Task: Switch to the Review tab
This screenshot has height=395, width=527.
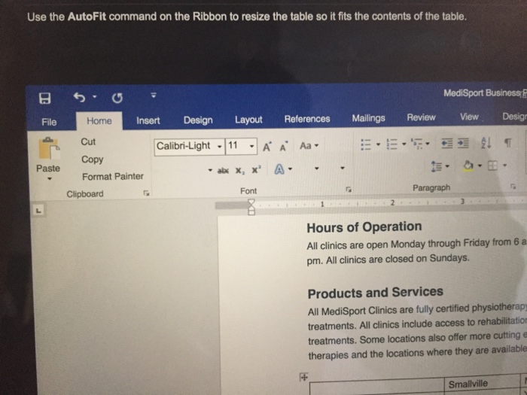Action: 421,117
